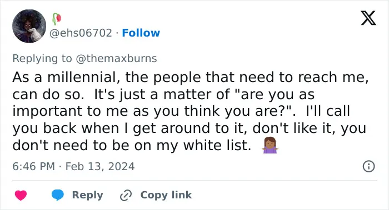The width and height of the screenshot is (389, 210).
Task: Click the wilted rose emoji display name
Action: click(57, 19)
